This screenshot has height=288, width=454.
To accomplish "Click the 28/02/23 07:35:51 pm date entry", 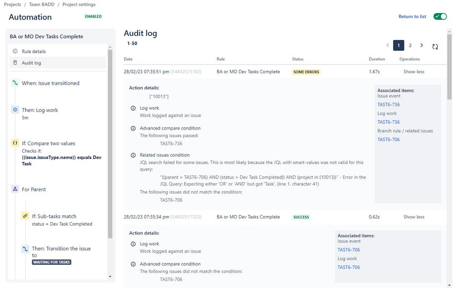I will click(146, 71).
